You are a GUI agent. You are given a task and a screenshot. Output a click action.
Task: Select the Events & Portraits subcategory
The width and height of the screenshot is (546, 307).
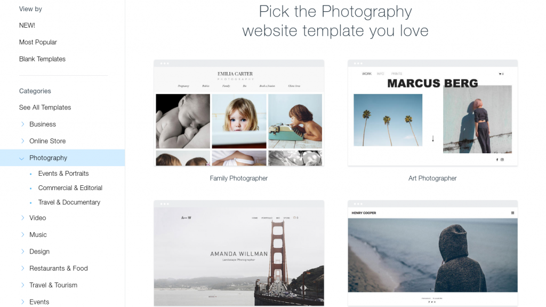tap(63, 174)
